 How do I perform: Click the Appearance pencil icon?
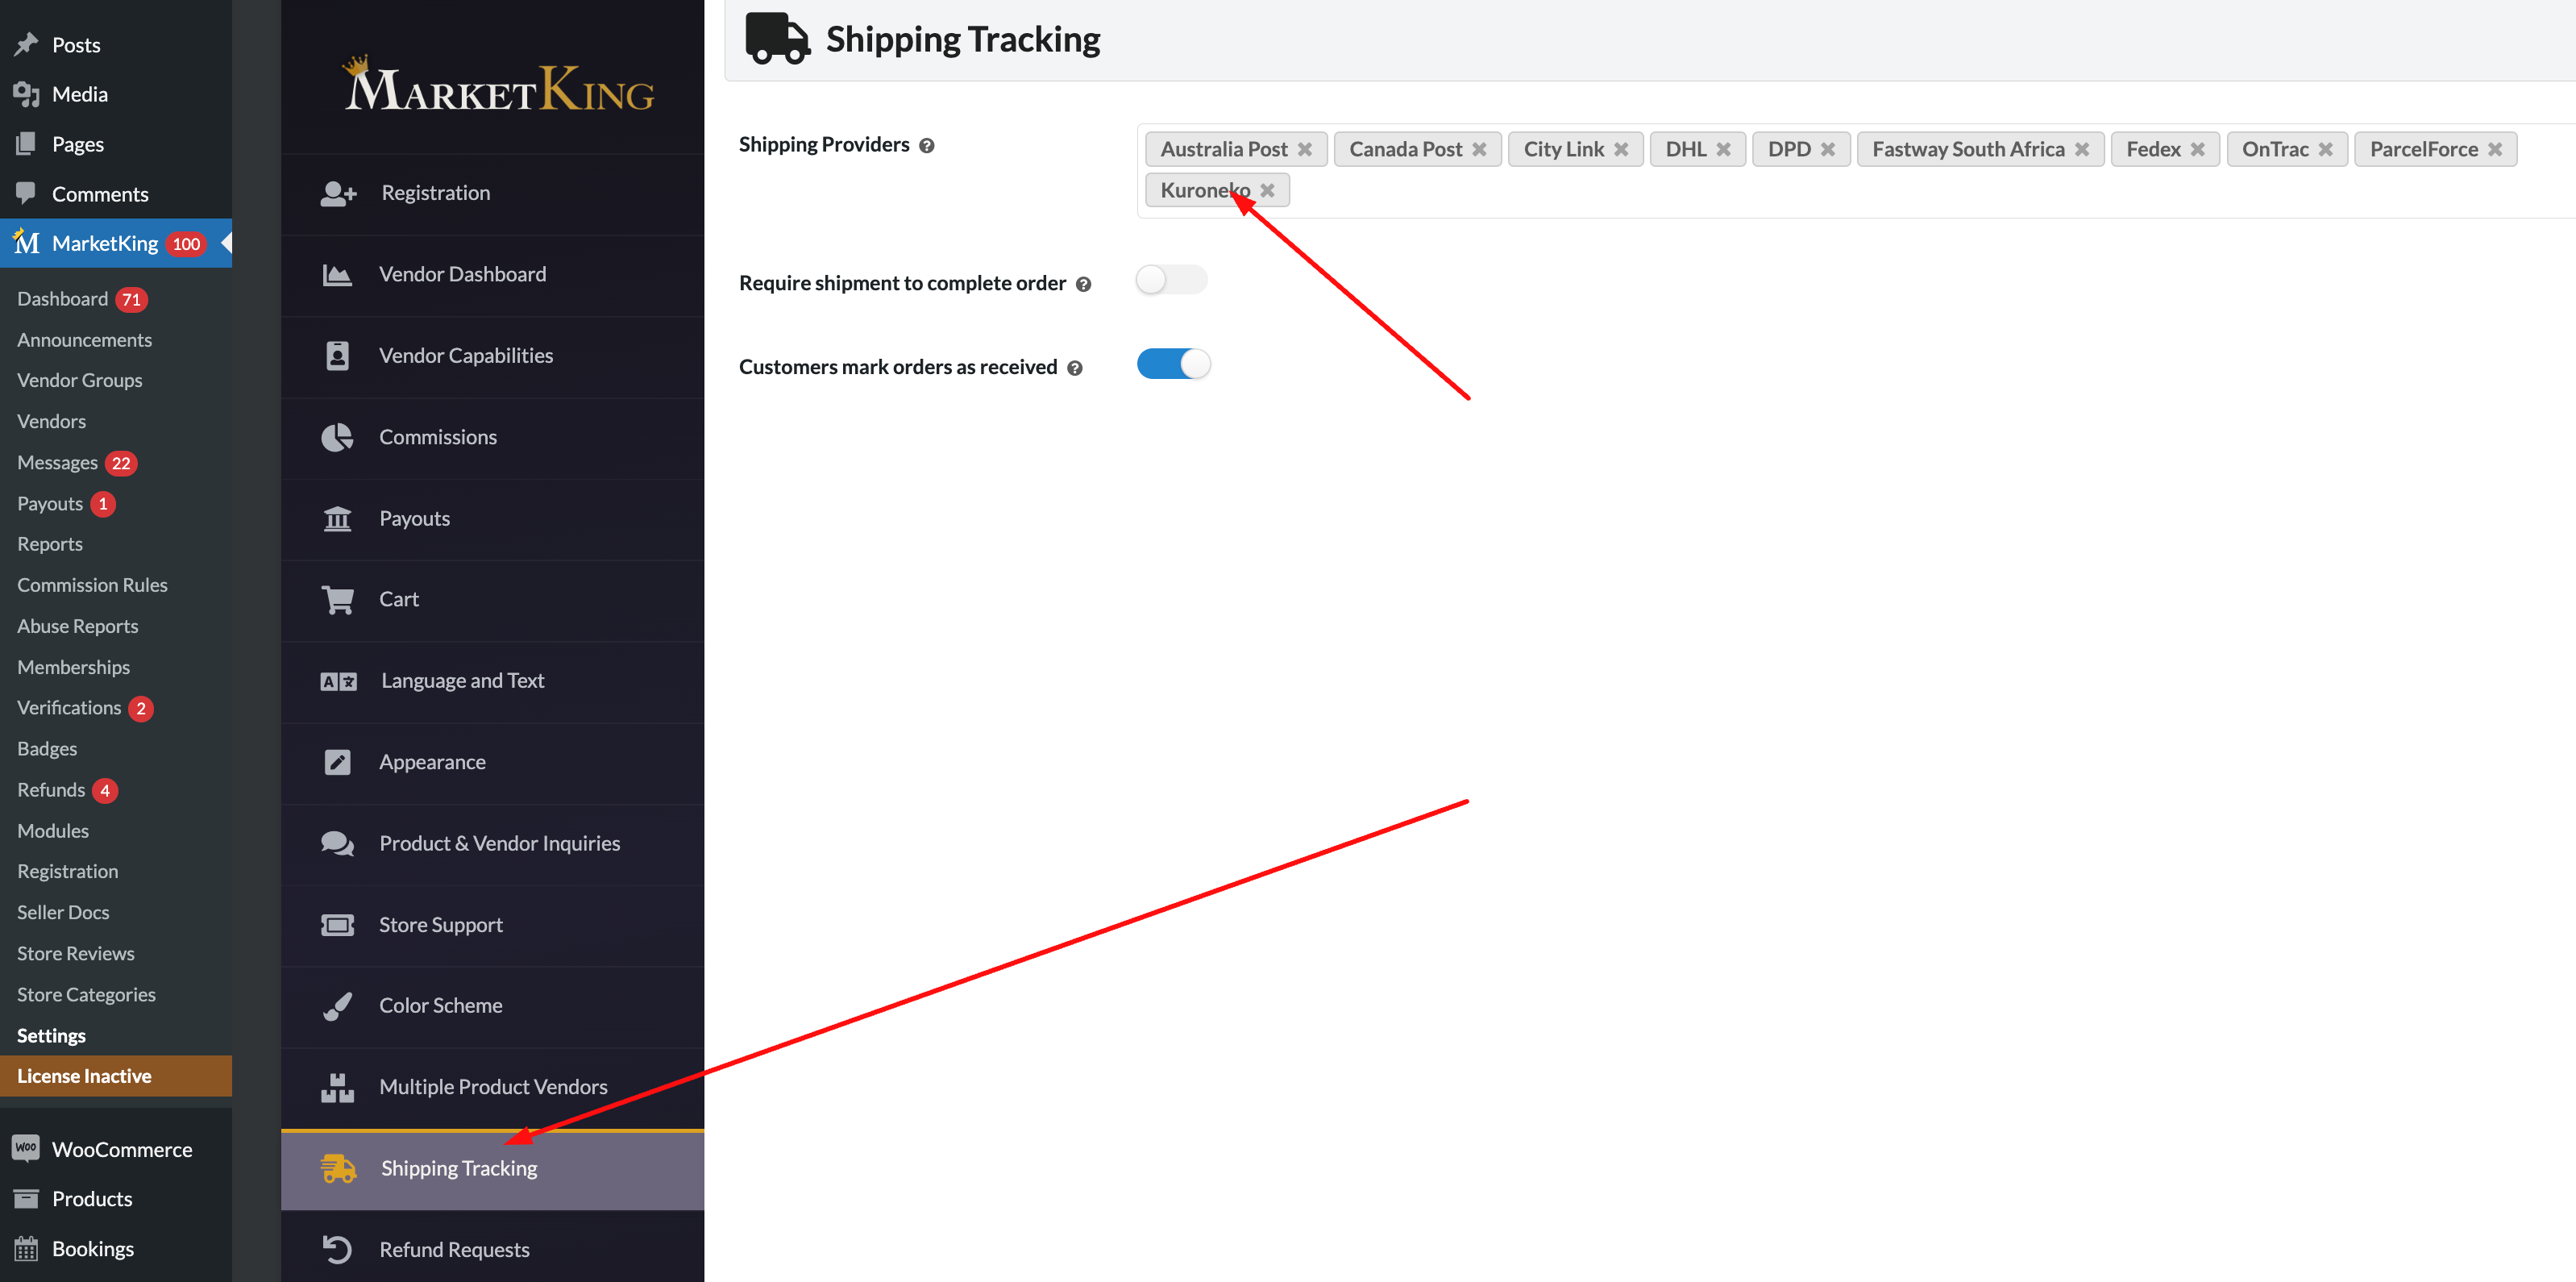click(x=338, y=763)
